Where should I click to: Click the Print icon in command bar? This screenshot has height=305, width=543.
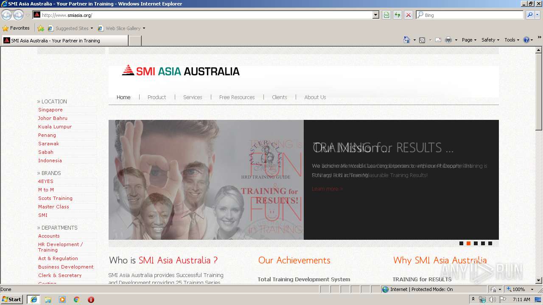click(448, 40)
